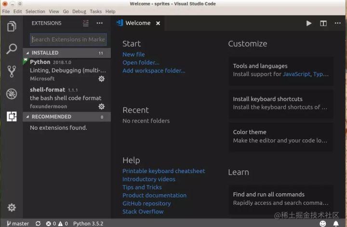Open the Go menu
The width and height of the screenshot is (347, 227).
click(66, 11)
